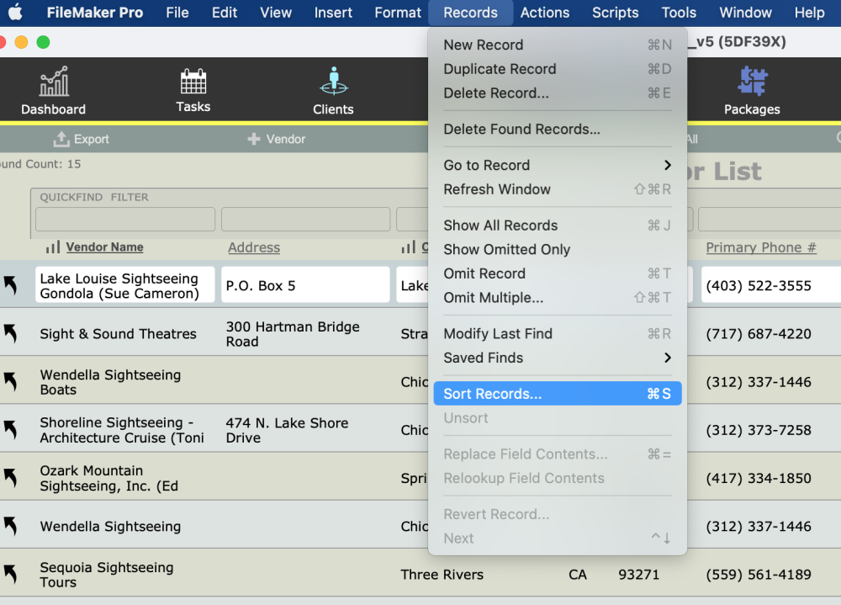Click the add Vendor button
The image size is (841, 605).
point(276,139)
